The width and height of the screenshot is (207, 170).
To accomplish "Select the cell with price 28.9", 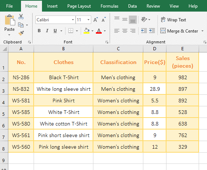I will pos(155,89).
